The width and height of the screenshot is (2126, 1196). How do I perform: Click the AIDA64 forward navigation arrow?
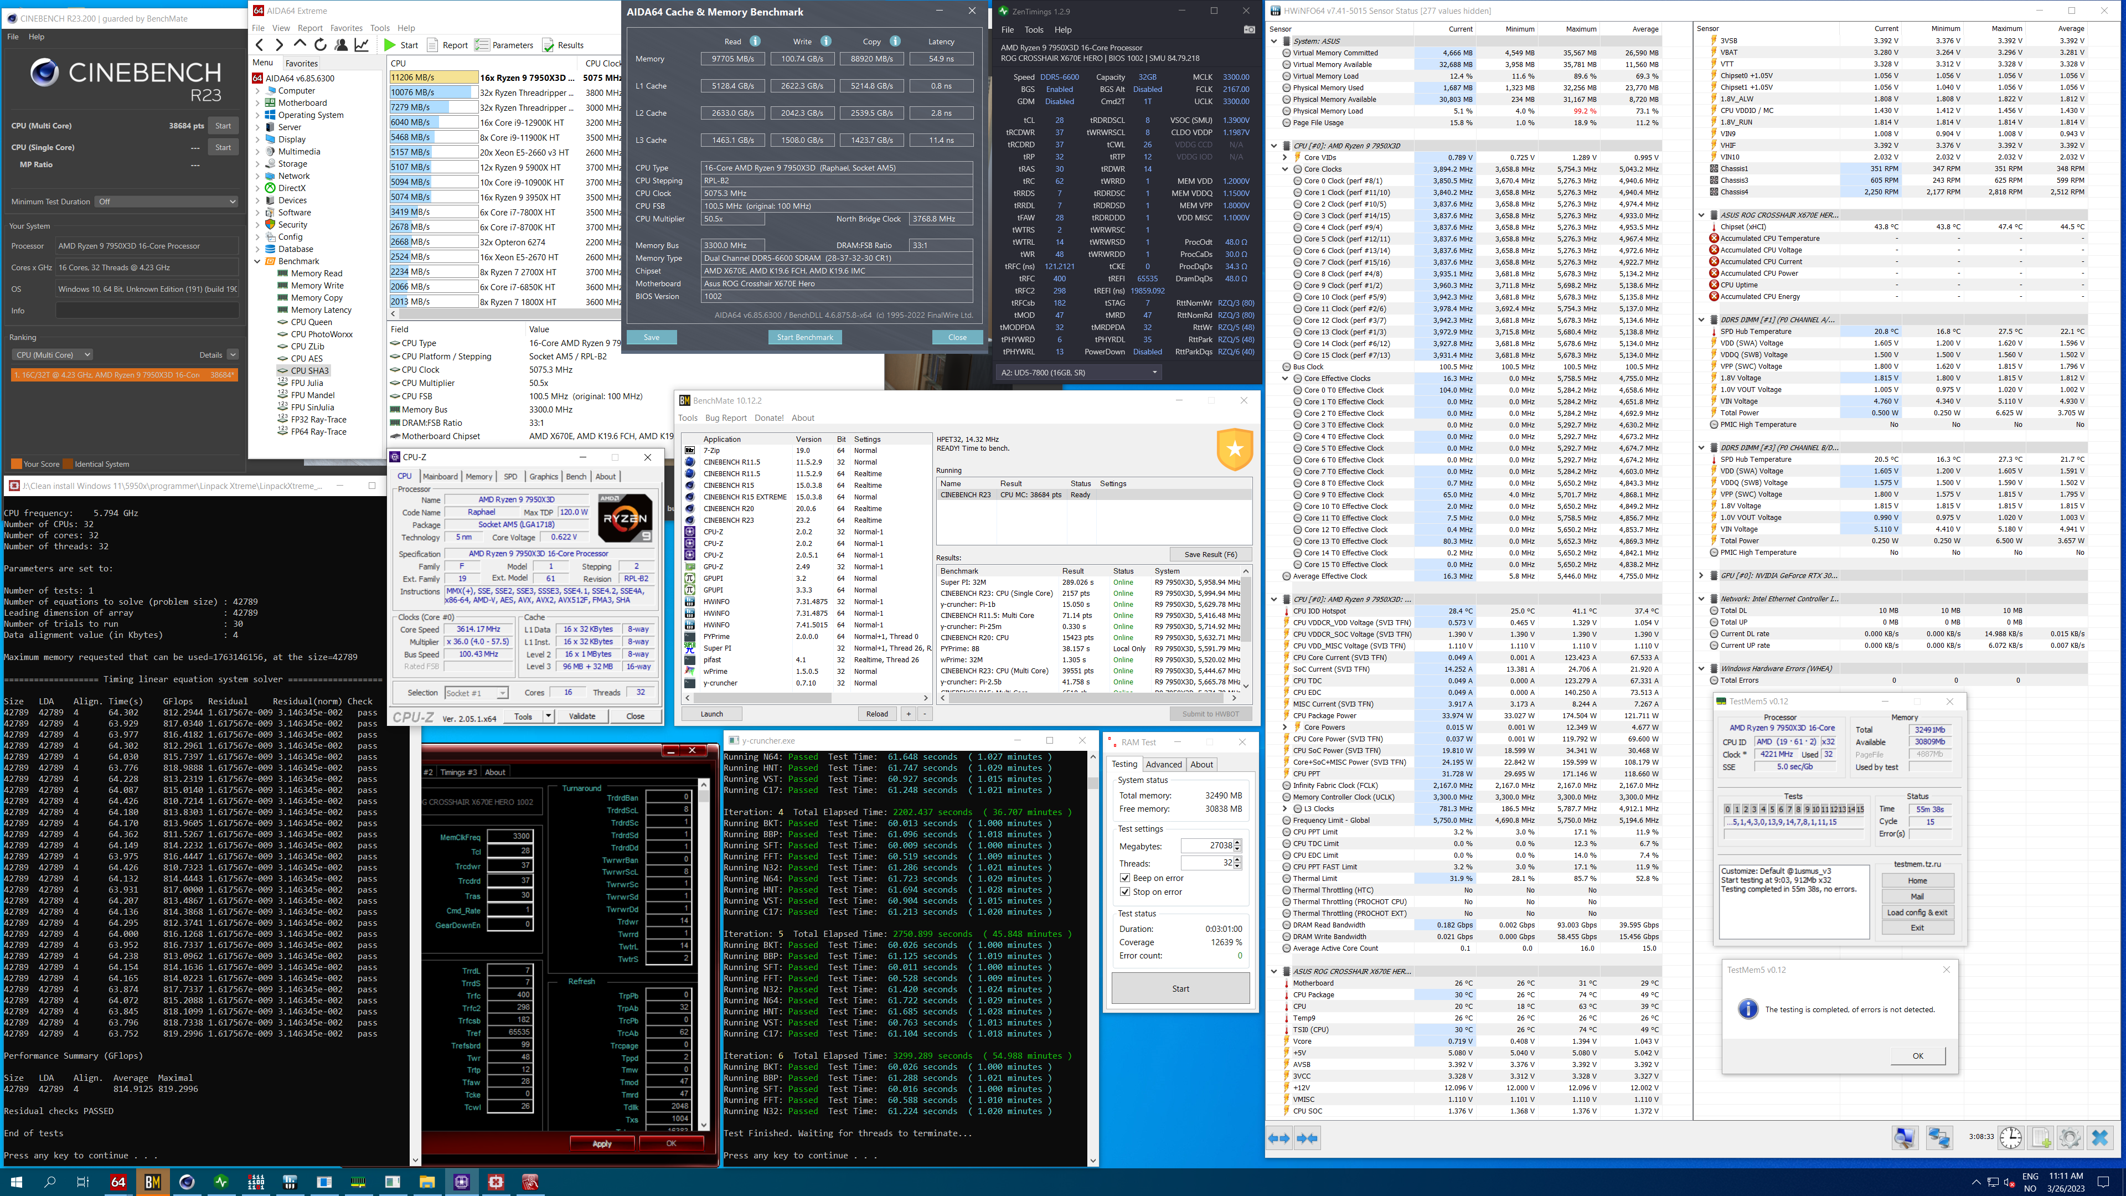(x=279, y=45)
